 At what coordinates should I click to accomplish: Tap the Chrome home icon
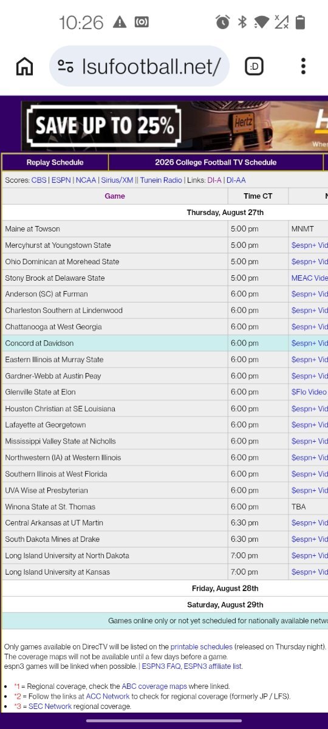tap(24, 66)
